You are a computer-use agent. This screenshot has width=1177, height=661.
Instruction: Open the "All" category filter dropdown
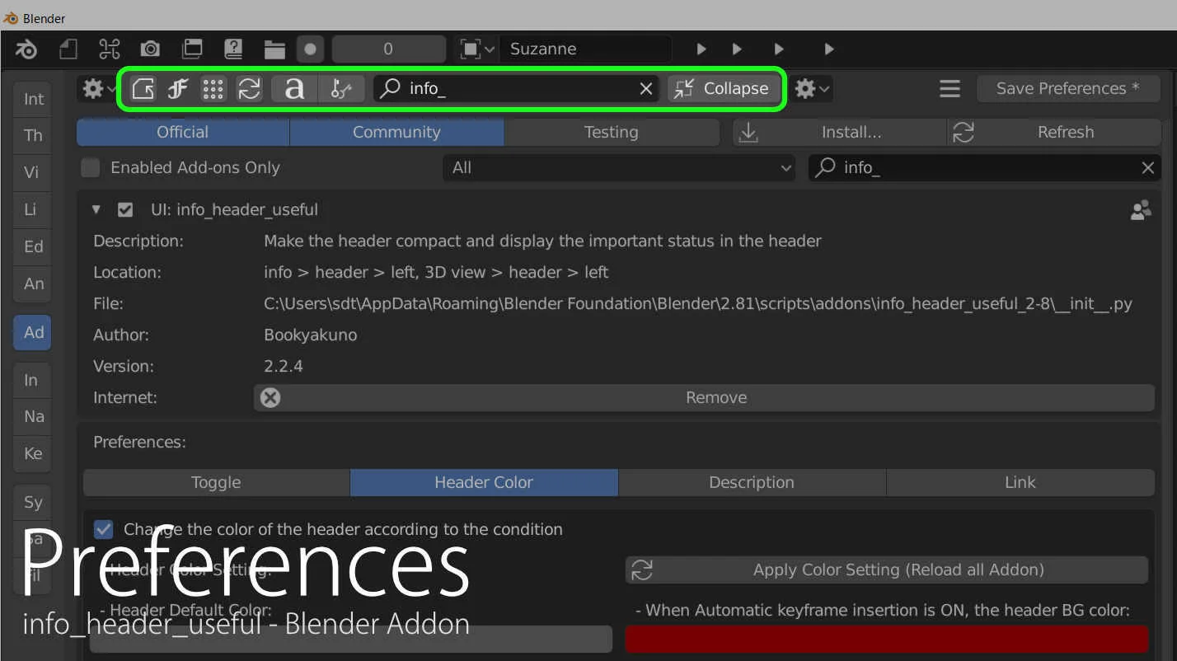(x=619, y=167)
